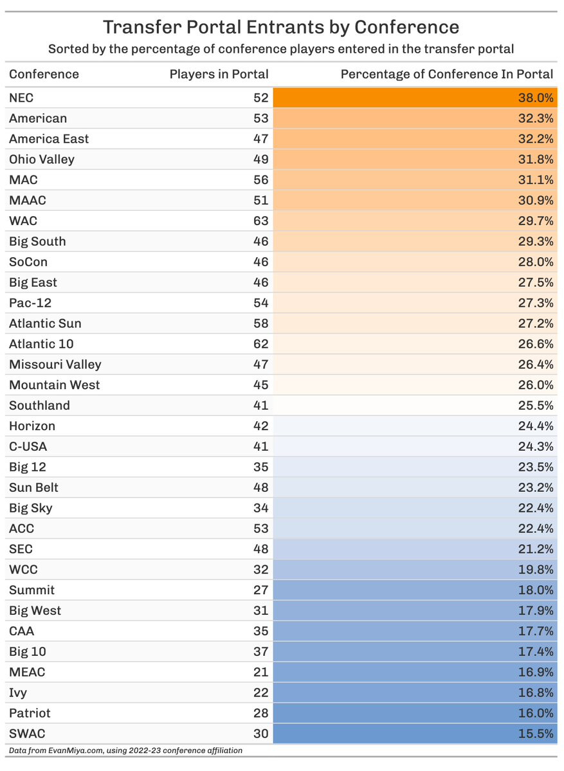Click the WAC players count of 63
564x771 pixels.
[x=260, y=221]
